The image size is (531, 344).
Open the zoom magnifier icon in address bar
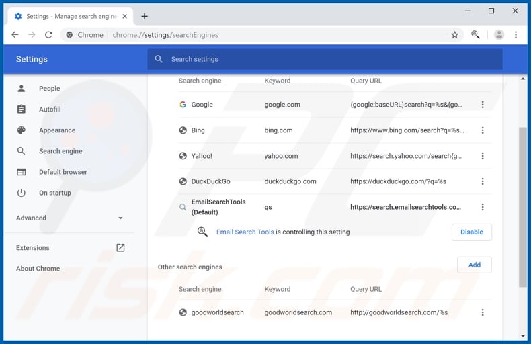[475, 34]
